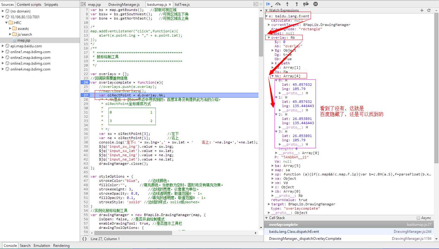
Task: Click the map.jsp file icon in the navigator
Action: point(14,40)
